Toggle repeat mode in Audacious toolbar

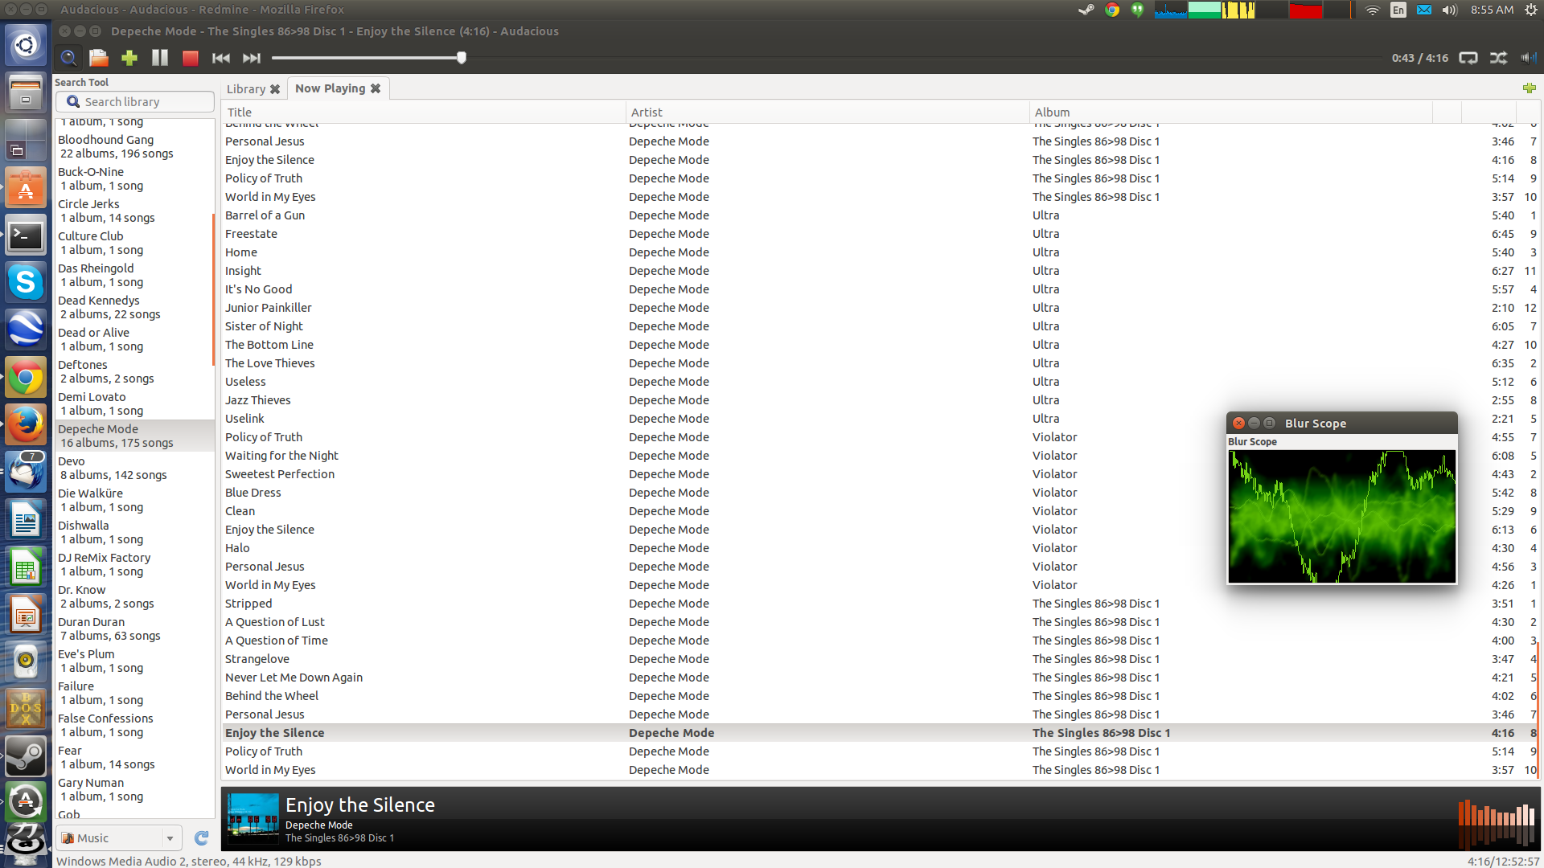1468,58
